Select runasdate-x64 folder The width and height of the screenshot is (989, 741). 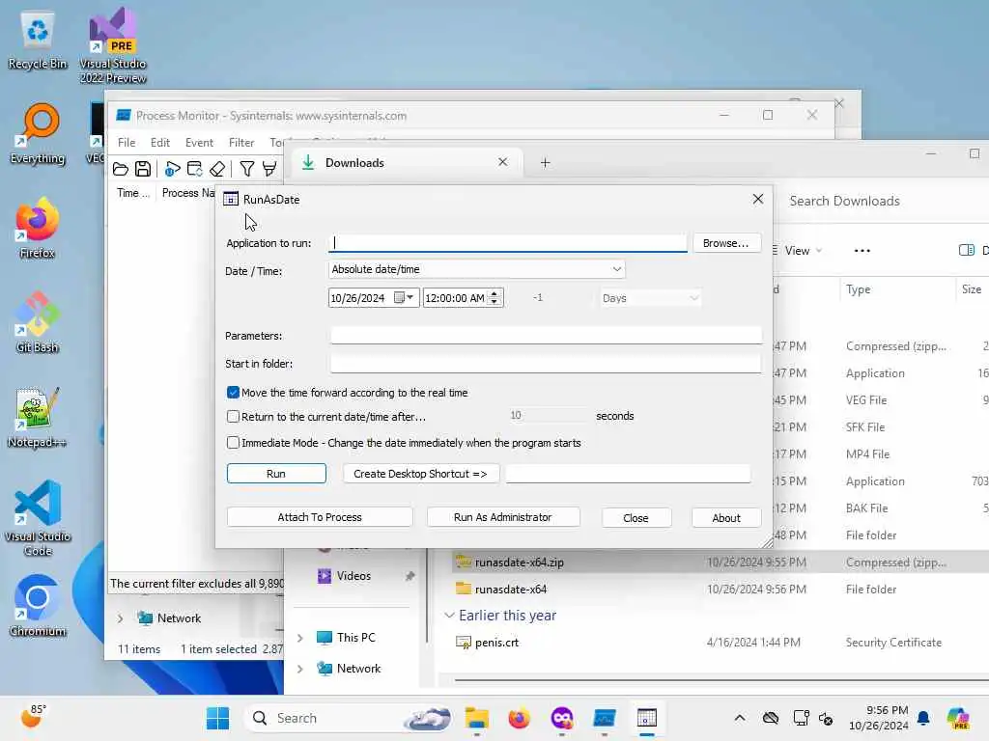[511, 590]
